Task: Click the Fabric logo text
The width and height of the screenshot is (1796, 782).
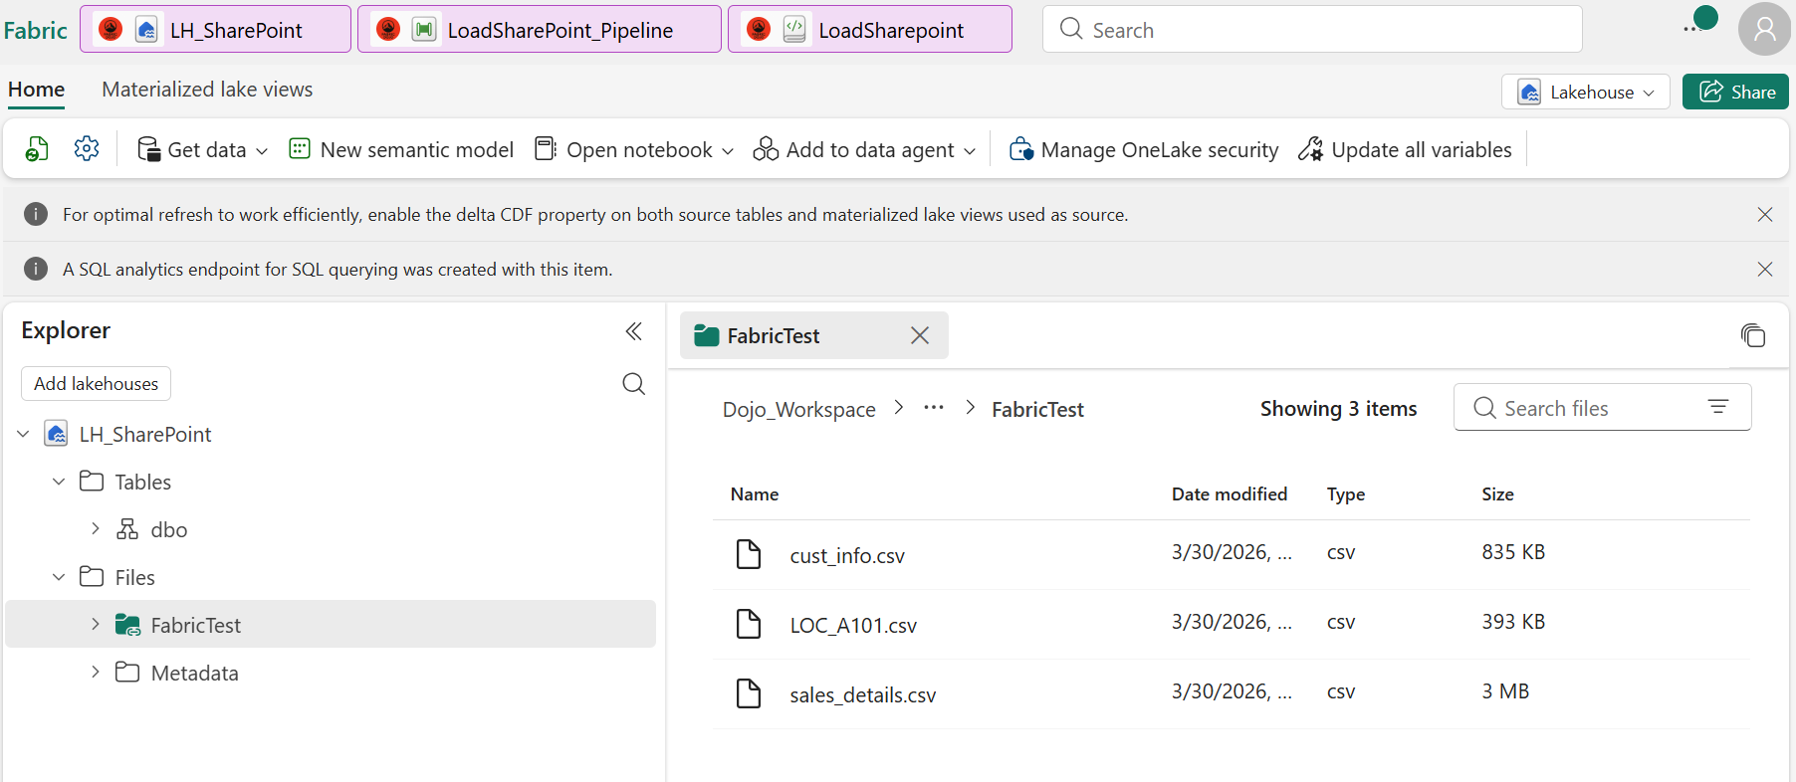Action: [x=35, y=31]
